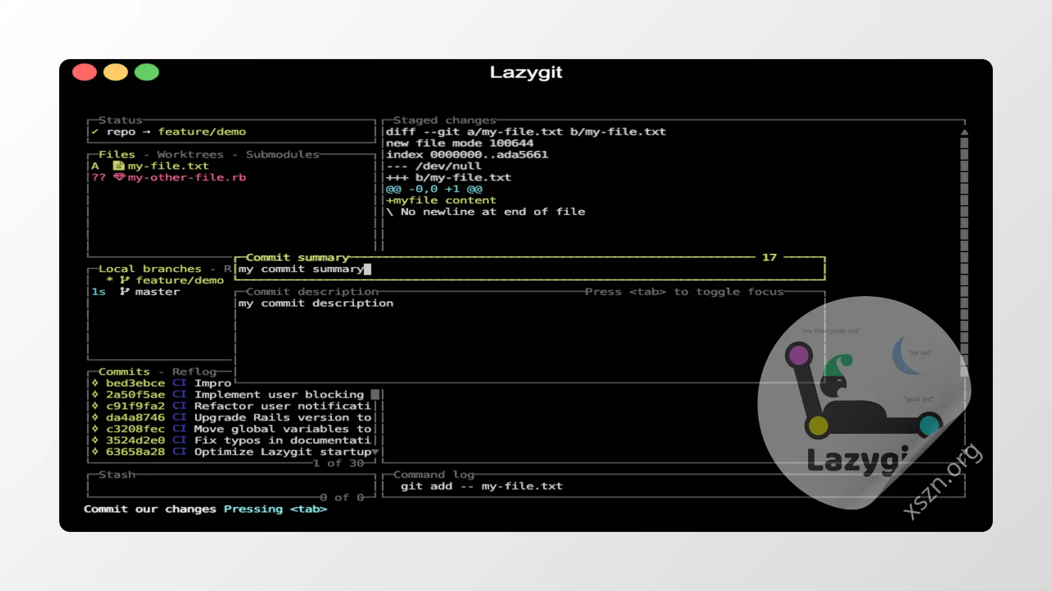Screen dimensions: 1052x591
Task: Click the CI label on commit 2a50f5ae
Action: pyautogui.click(x=180, y=395)
